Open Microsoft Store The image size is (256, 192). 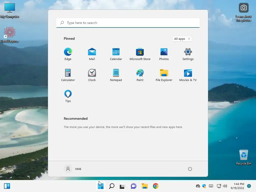140,54
